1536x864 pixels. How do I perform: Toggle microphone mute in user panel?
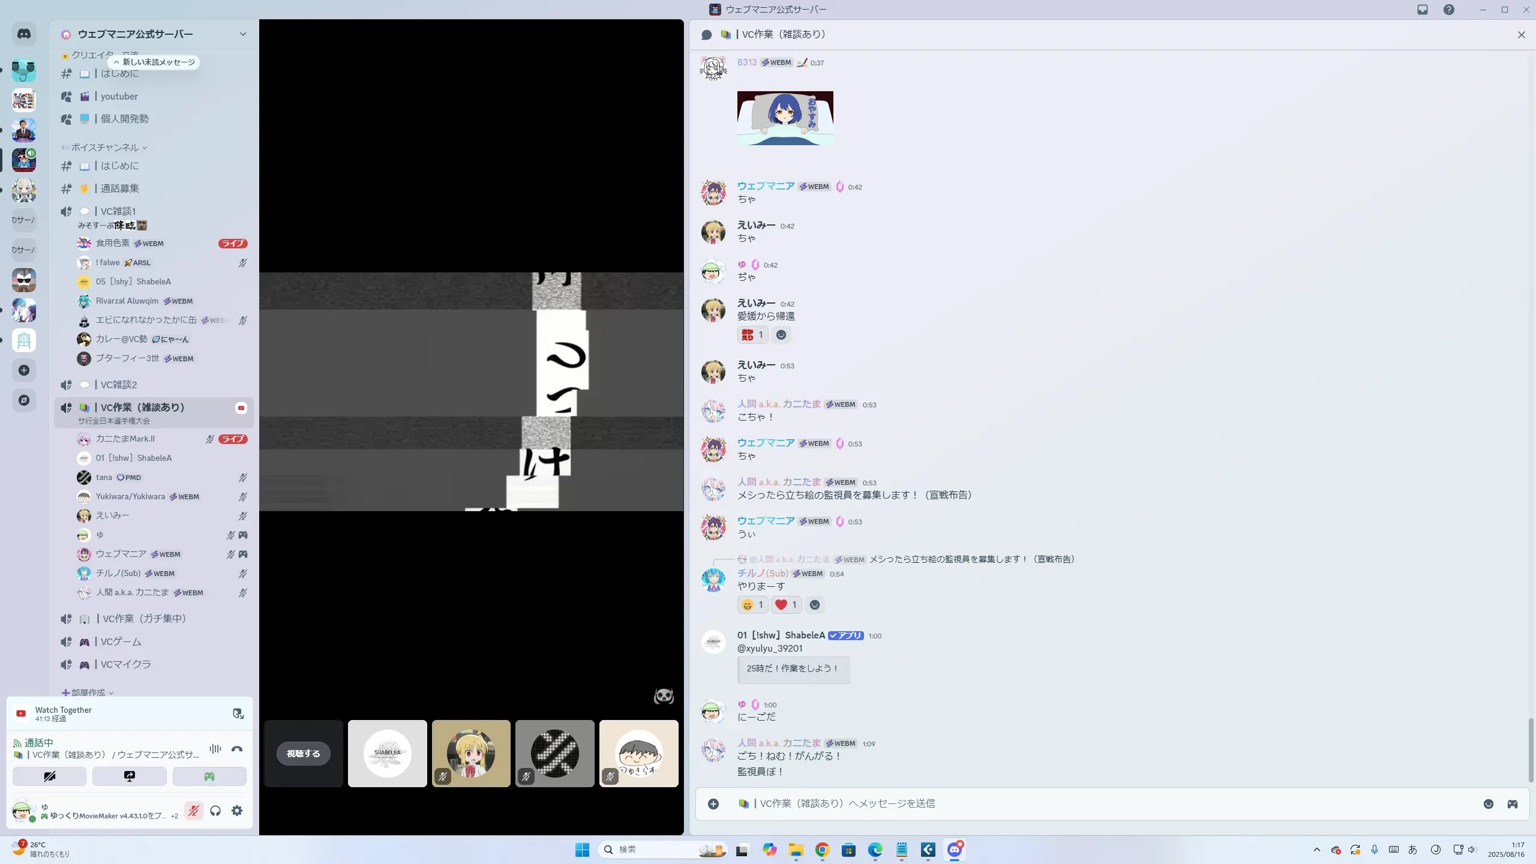click(x=193, y=811)
